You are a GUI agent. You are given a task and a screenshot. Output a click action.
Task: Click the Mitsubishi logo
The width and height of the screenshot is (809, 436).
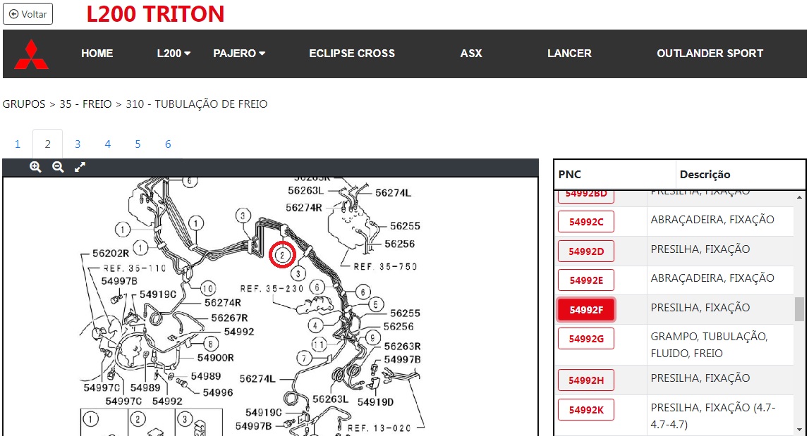pos(32,54)
